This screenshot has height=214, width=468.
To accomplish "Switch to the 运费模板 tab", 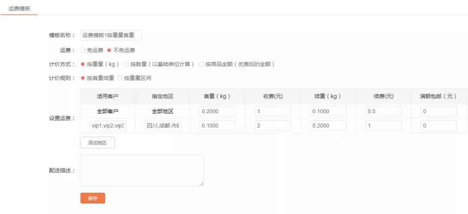I will coord(19,8).
